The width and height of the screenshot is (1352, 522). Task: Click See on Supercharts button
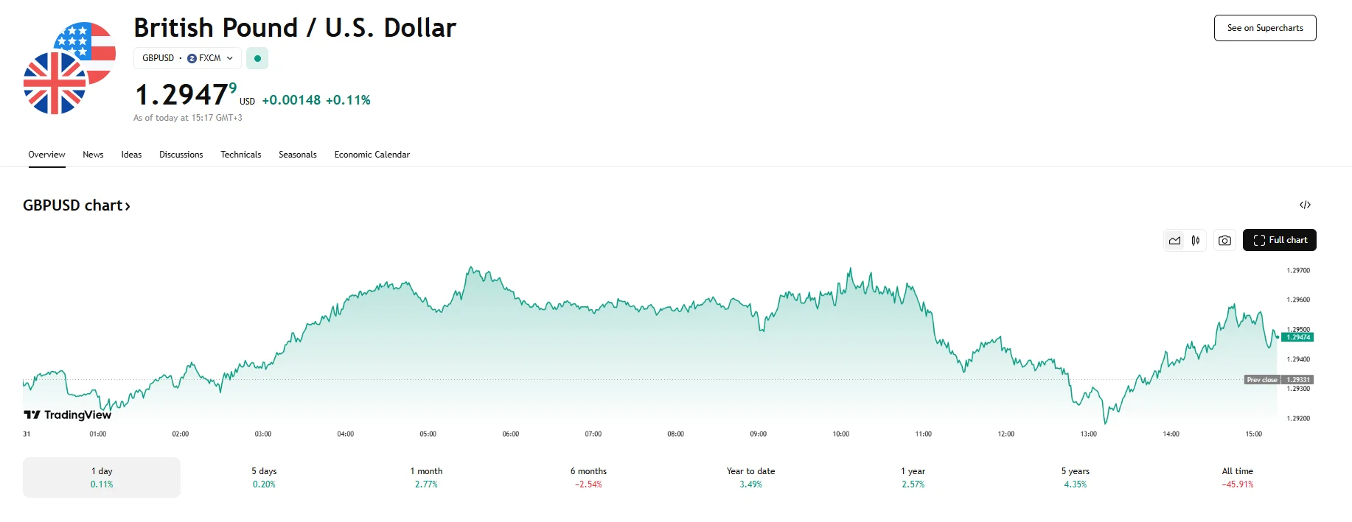(x=1265, y=28)
